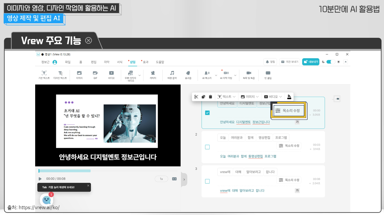Viewport: 384px width, 215px height.
Task: Click 목소리 수정 in clip 2
Action: (289, 146)
